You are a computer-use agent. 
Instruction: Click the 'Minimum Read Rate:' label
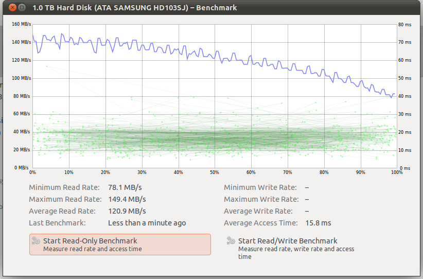[64, 187]
